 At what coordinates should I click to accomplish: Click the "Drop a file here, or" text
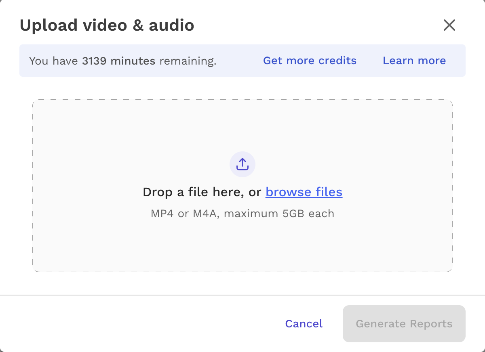click(x=202, y=192)
